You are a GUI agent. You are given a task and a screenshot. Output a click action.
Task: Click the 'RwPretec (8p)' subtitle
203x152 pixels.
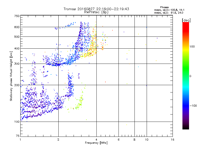pos(96,12)
